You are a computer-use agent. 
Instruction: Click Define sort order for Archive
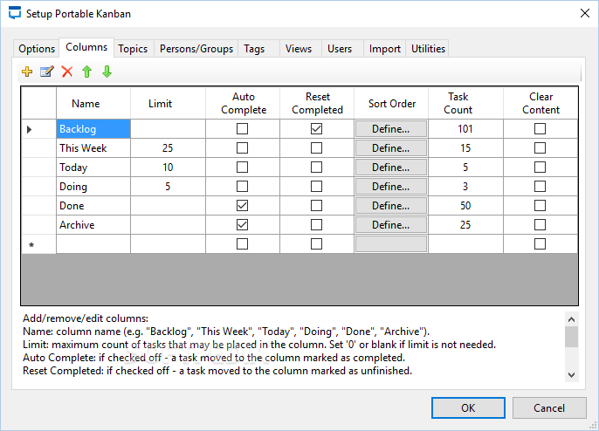tap(391, 225)
